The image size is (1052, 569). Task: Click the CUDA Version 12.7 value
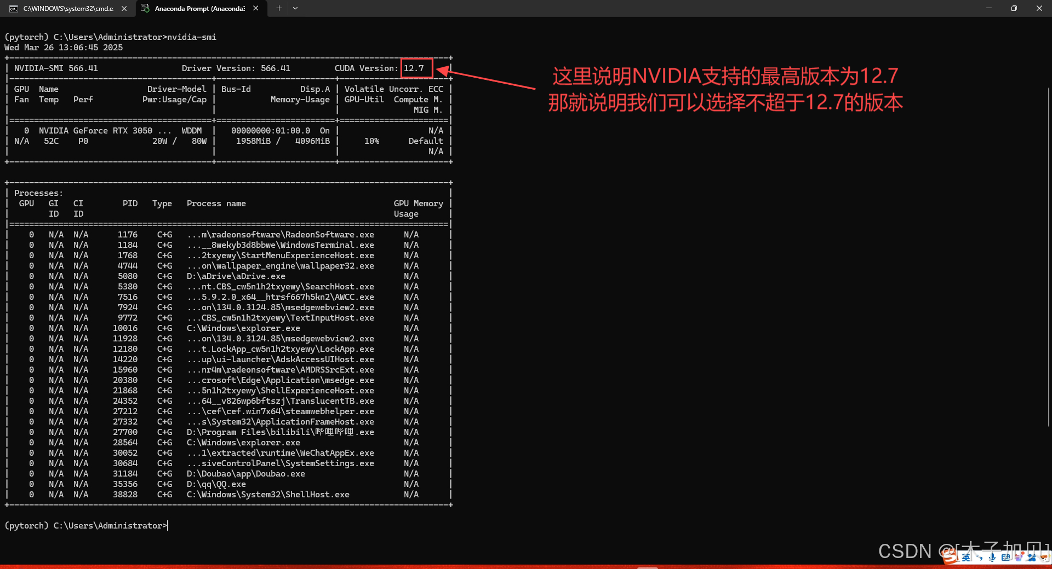pos(414,68)
